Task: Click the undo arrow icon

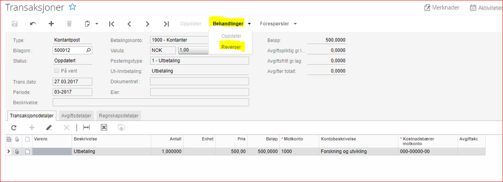Action: (x=33, y=24)
